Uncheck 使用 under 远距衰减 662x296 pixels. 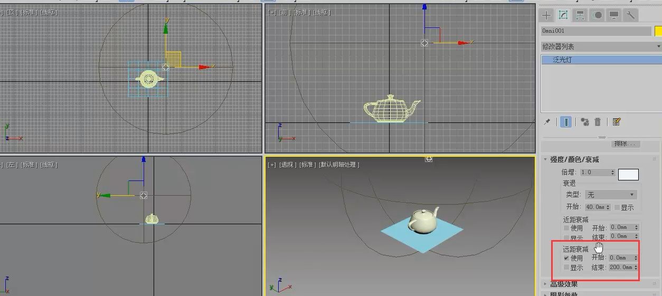pos(566,258)
